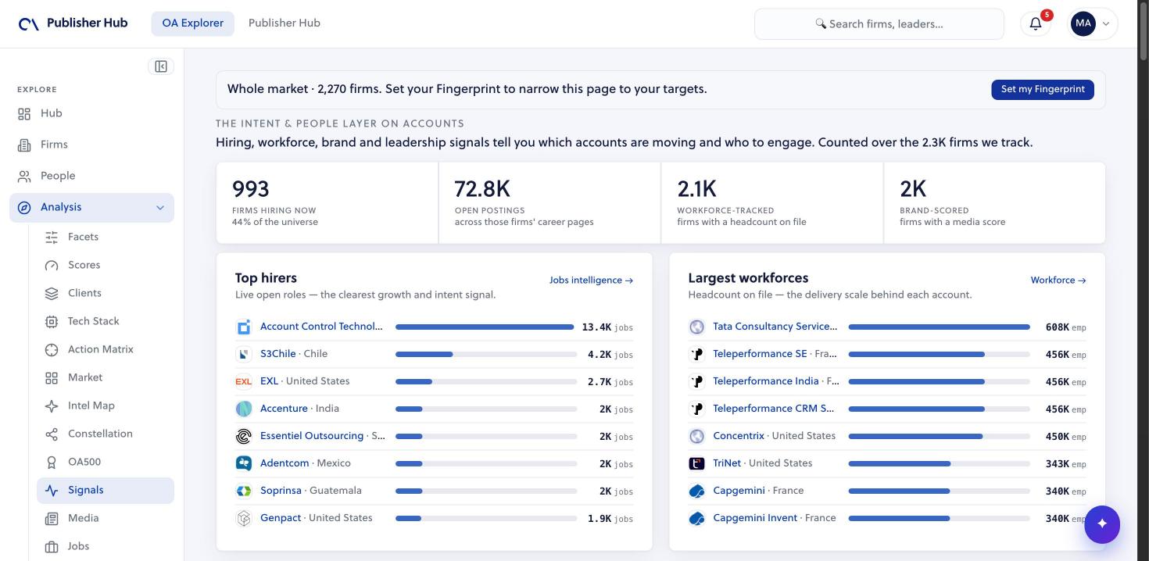Open the Essentiel Outsourcing firm link

click(312, 436)
